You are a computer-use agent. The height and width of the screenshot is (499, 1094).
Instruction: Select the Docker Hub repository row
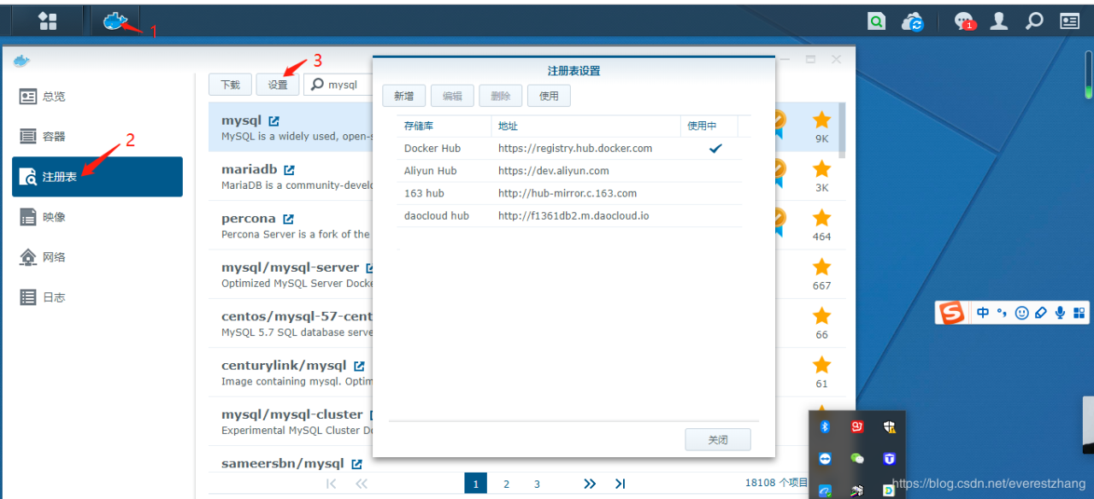click(x=569, y=149)
